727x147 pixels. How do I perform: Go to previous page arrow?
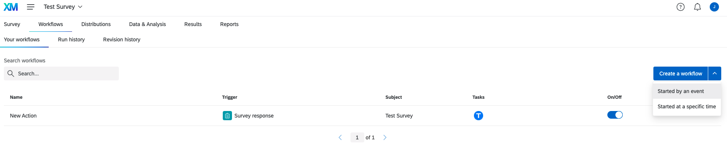click(x=340, y=137)
